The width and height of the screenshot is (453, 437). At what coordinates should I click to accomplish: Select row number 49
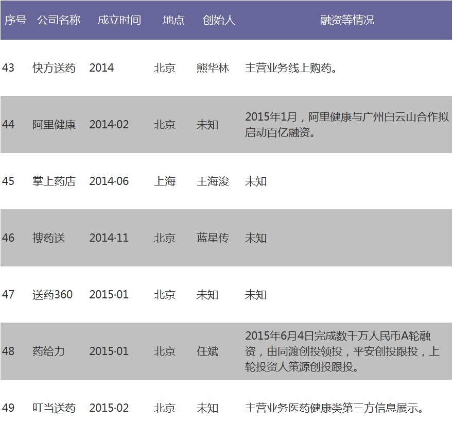(x=8, y=408)
